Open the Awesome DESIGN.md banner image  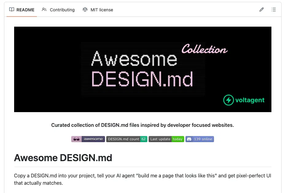click(x=143, y=70)
